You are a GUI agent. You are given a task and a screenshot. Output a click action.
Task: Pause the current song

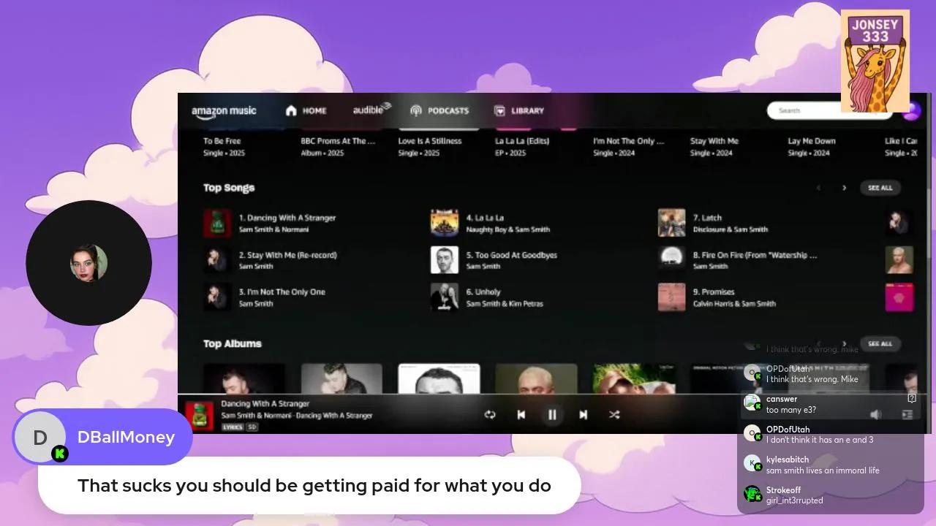tap(552, 414)
